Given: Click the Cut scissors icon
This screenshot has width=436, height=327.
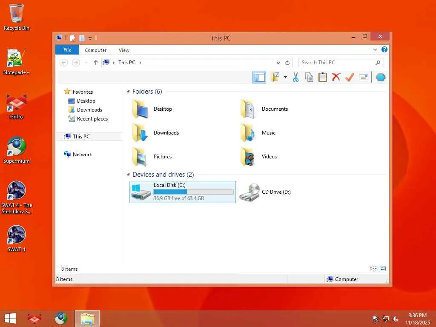Looking at the screenshot, I should click(x=295, y=77).
